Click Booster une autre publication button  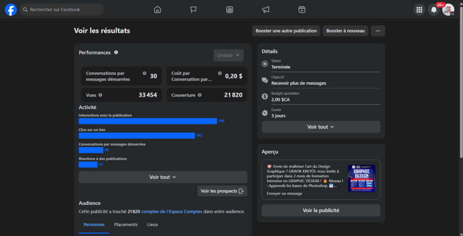(x=286, y=31)
